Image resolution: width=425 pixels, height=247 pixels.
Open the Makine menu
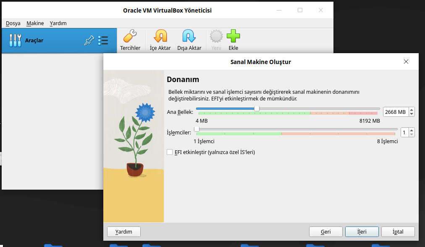(35, 23)
